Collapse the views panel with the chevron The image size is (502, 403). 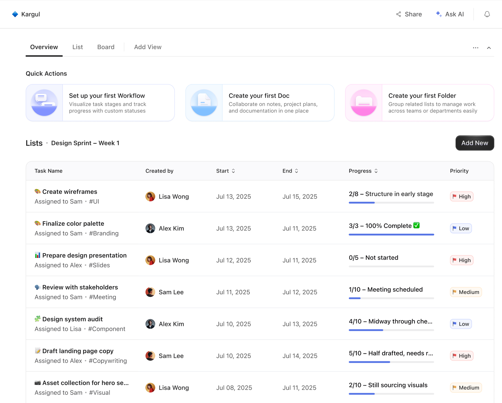click(489, 48)
